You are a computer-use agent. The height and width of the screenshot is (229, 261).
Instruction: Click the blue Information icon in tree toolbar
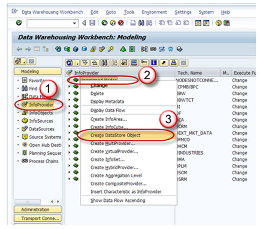(154, 62)
